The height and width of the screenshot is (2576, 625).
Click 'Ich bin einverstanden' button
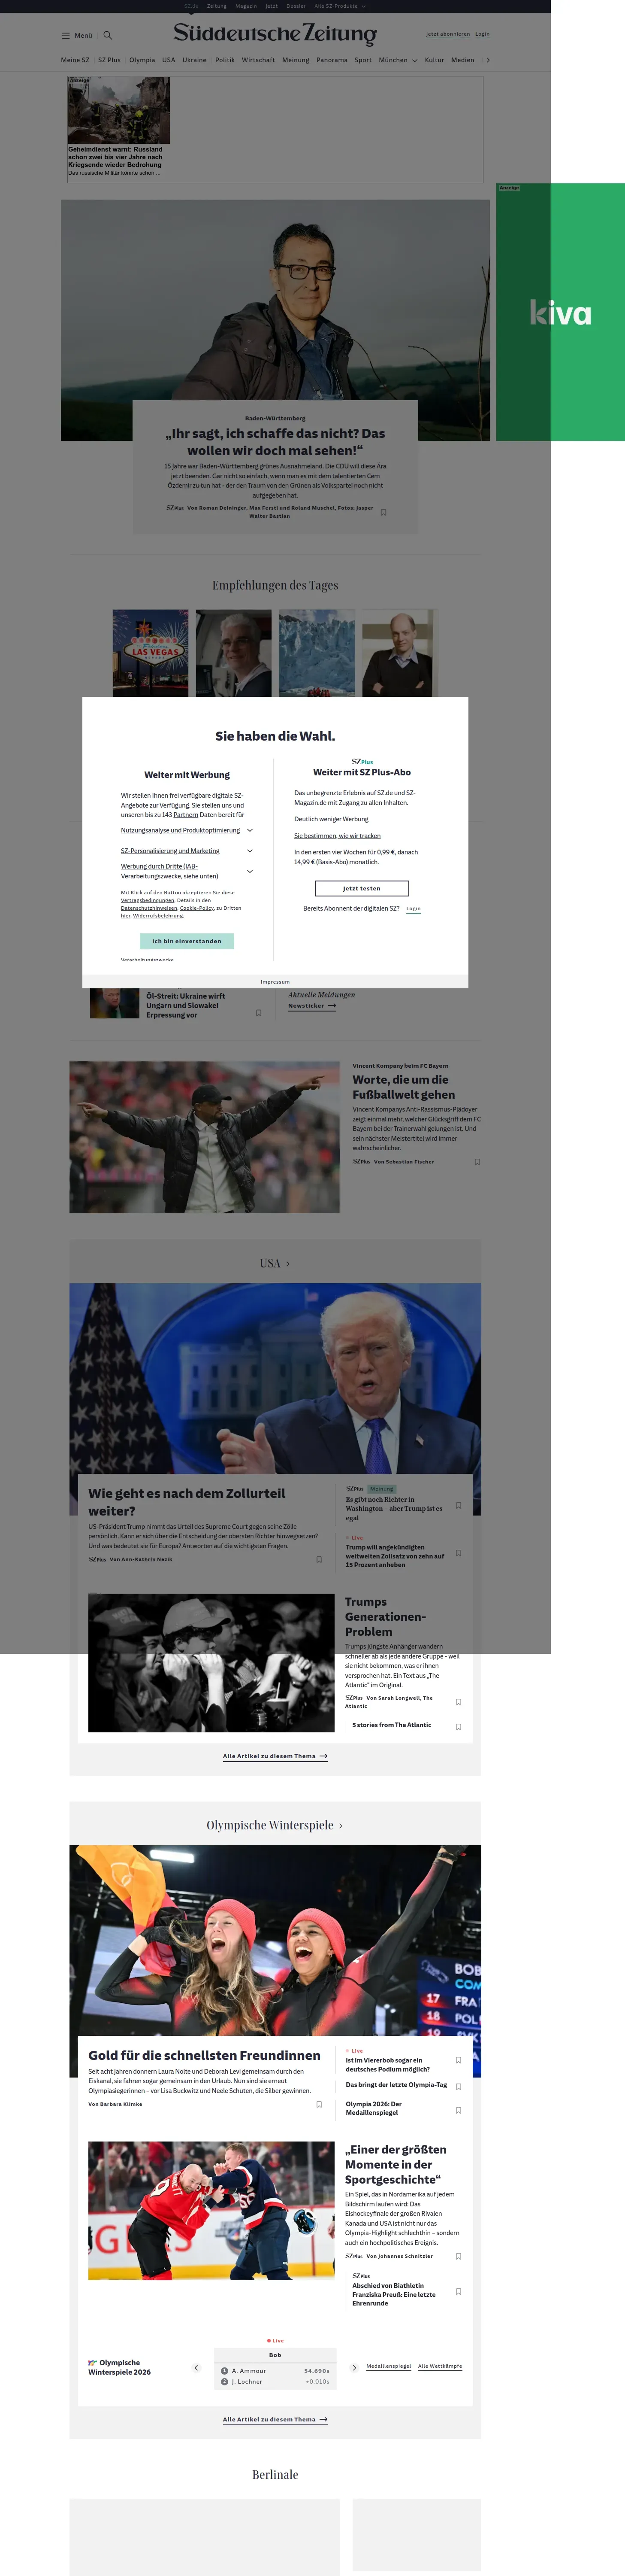tap(187, 941)
